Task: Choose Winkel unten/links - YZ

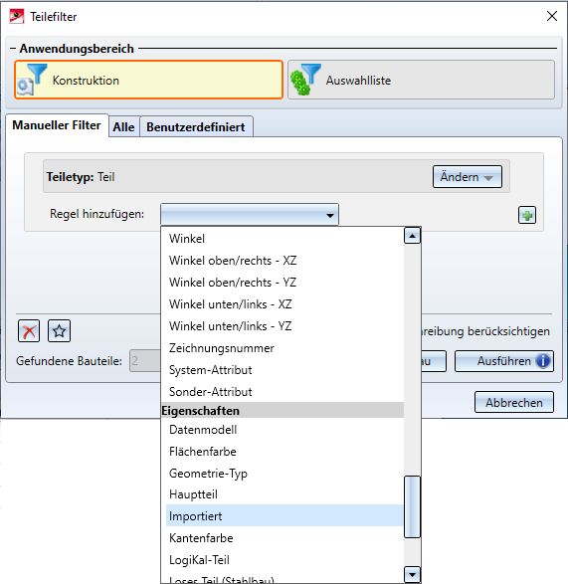Action: (x=284, y=326)
